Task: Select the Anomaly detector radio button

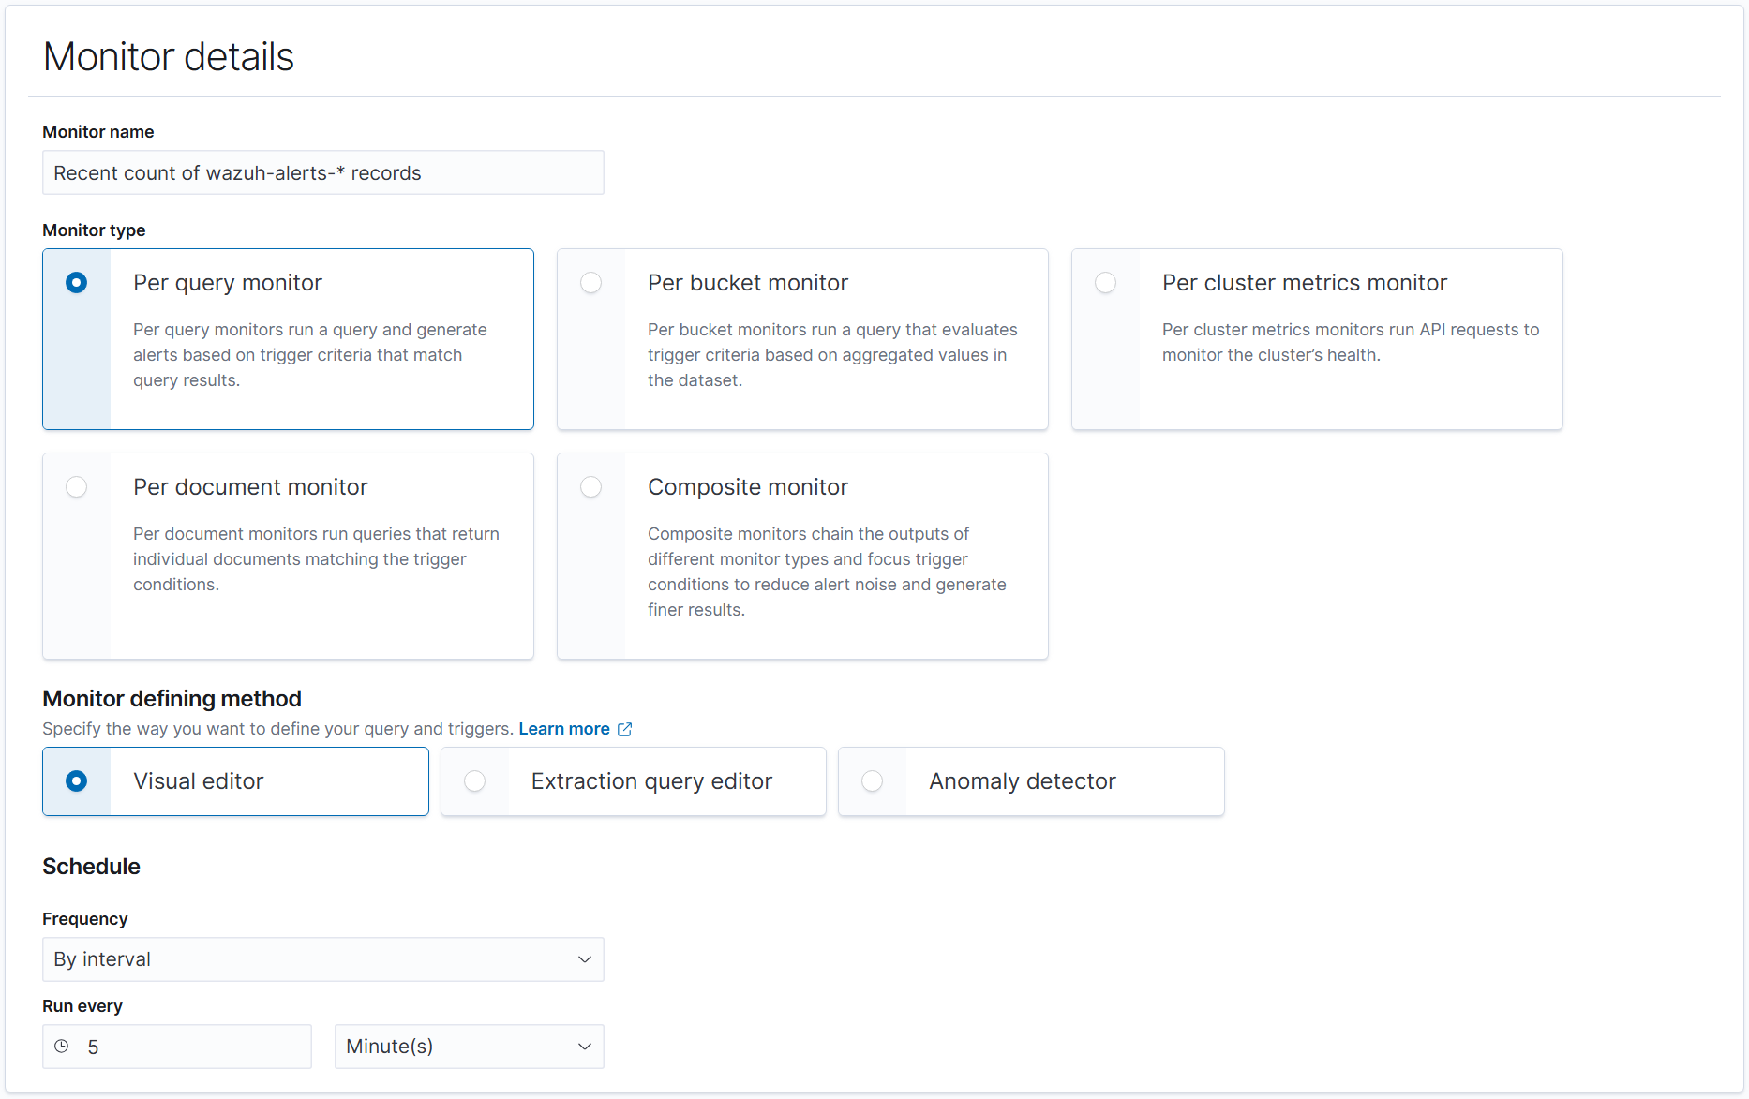Action: click(872, 781)
